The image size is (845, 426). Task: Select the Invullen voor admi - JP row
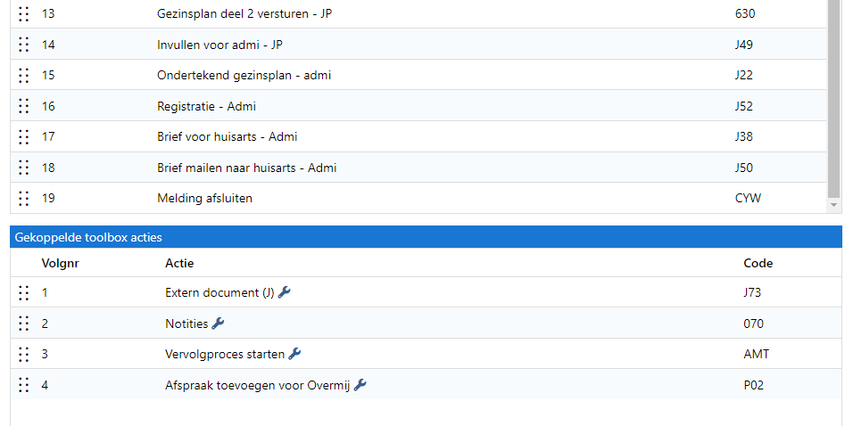220,45
